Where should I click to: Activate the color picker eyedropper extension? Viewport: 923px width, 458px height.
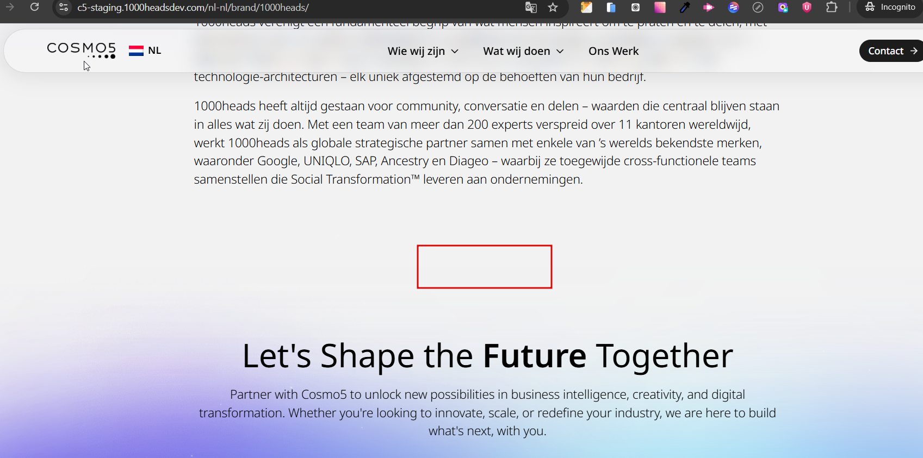click(x=685, y=7)
